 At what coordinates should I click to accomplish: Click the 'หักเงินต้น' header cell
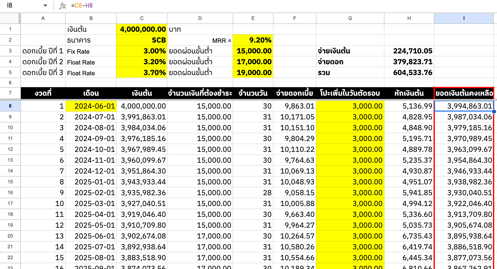409,93
